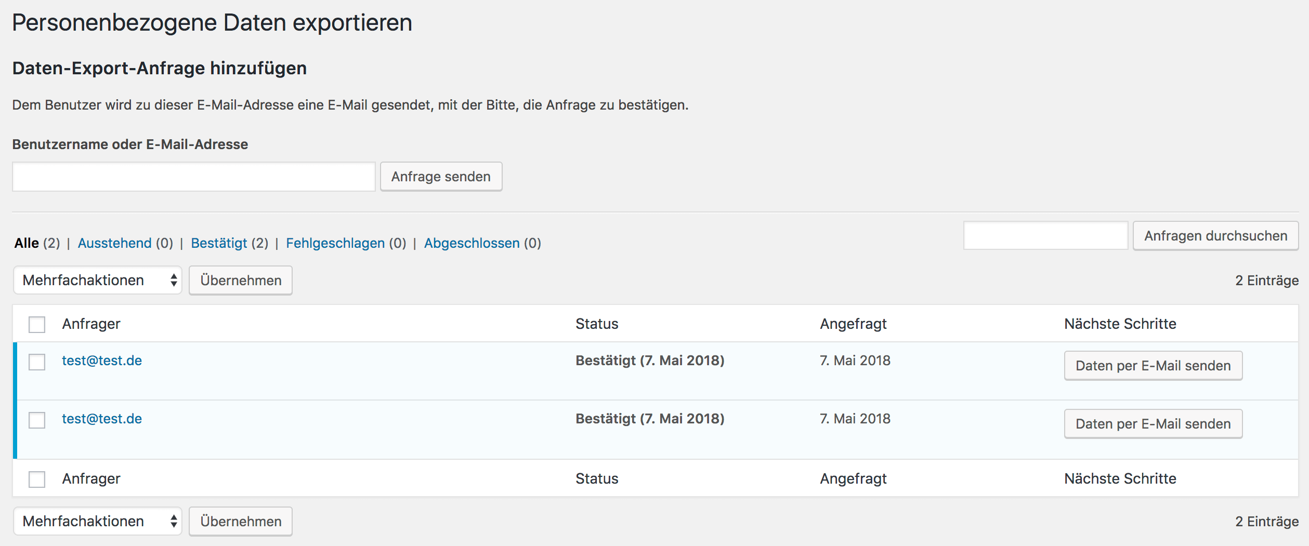Check the first test@test.de row checkbox

click(x=37, y=362)
